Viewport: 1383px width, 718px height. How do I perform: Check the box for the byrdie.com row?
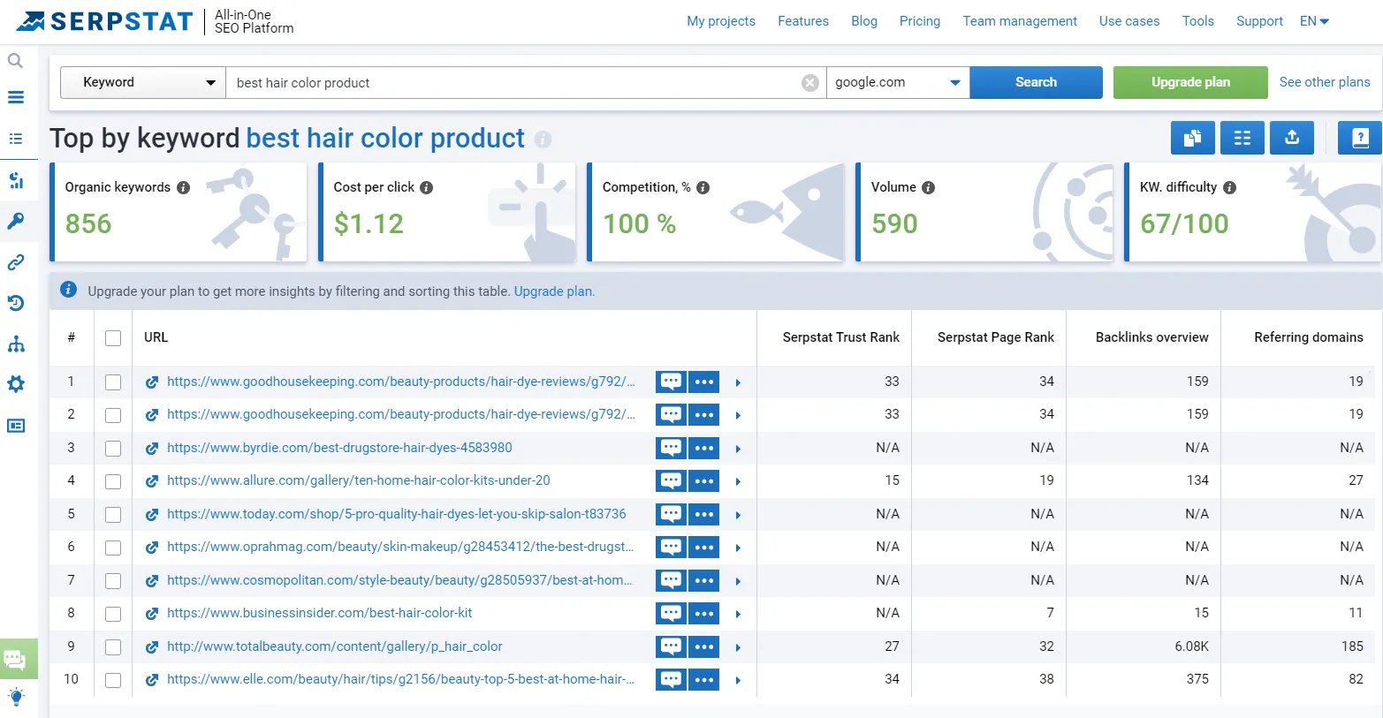tap(113, 448)
